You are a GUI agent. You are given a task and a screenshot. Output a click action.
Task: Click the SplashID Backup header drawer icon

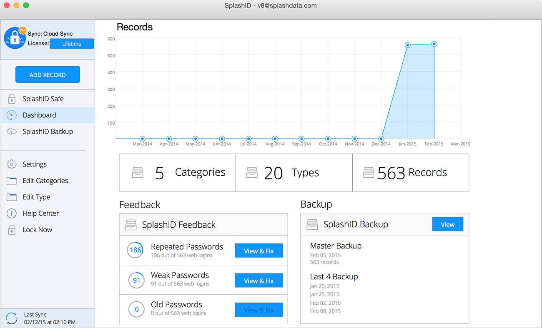(x=312, y=224)
